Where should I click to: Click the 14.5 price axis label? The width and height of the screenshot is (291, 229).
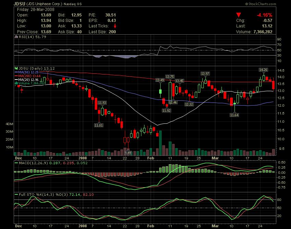281,70
